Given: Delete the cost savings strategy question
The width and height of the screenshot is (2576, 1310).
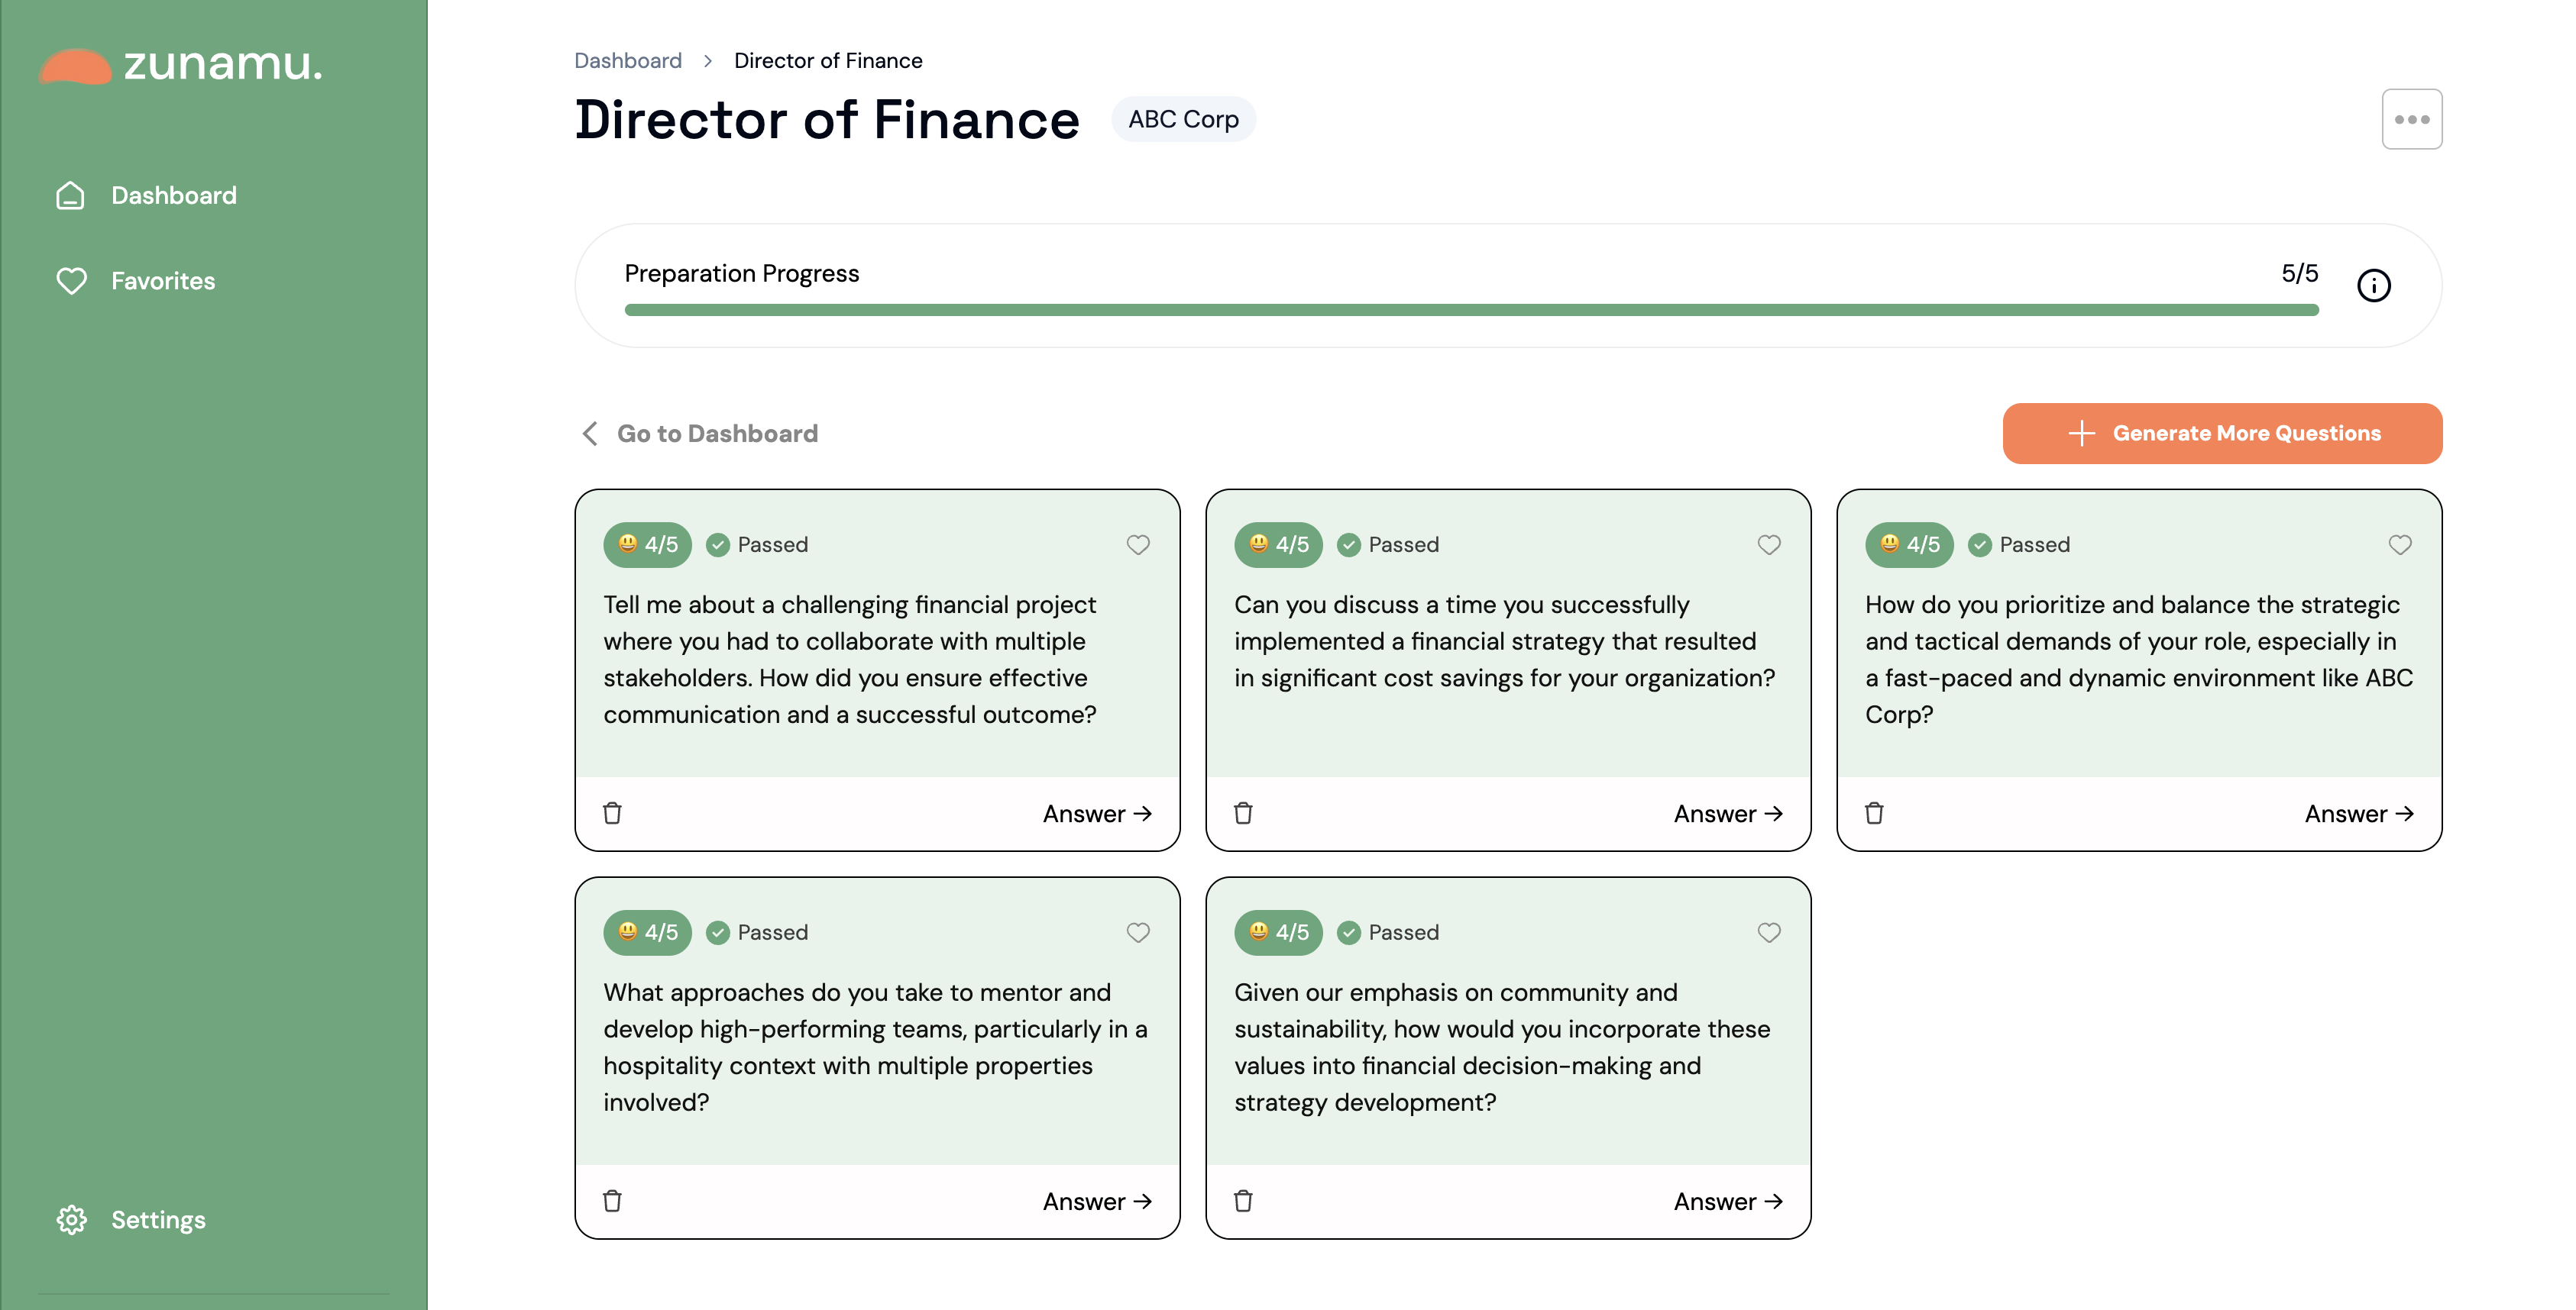Looking at the screenshot, I should (x=1244, y=813).
